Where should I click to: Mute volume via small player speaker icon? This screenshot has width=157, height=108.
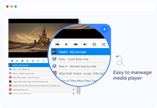coord(28,61)
